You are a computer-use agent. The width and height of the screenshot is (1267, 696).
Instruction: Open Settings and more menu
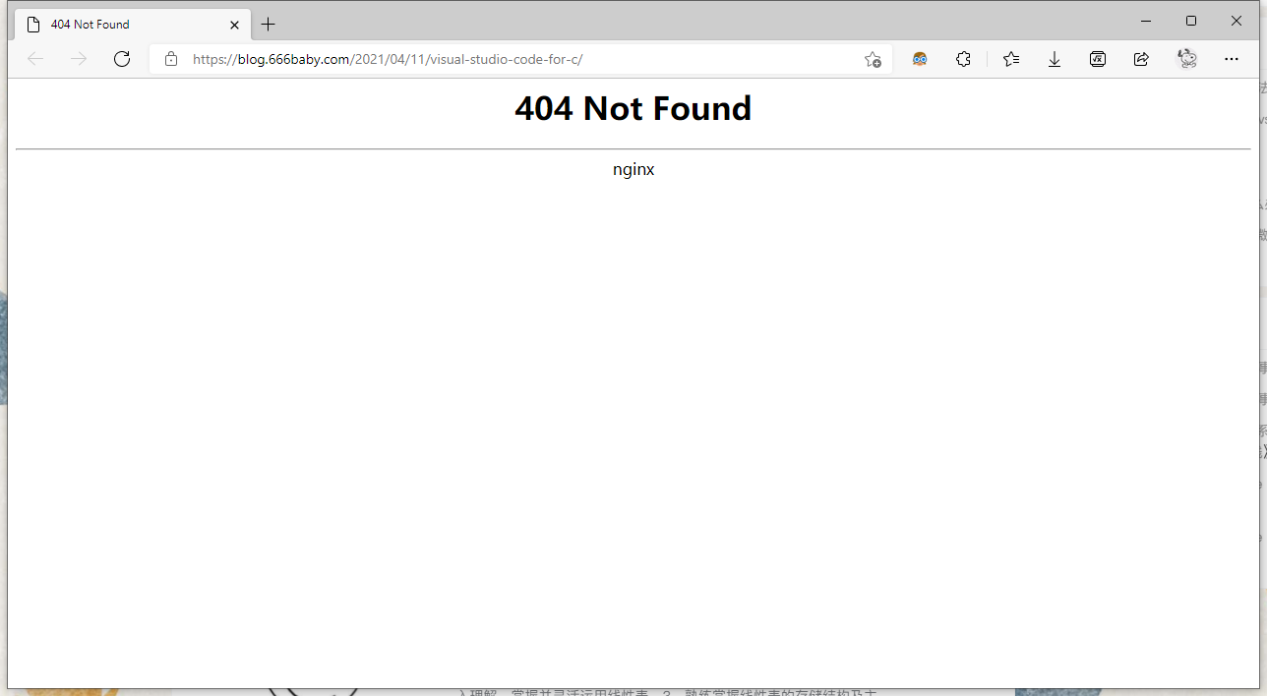coord(1232,59)
